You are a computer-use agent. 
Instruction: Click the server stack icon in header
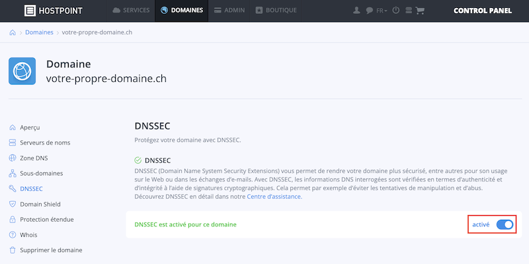click(x=409, y=11)
